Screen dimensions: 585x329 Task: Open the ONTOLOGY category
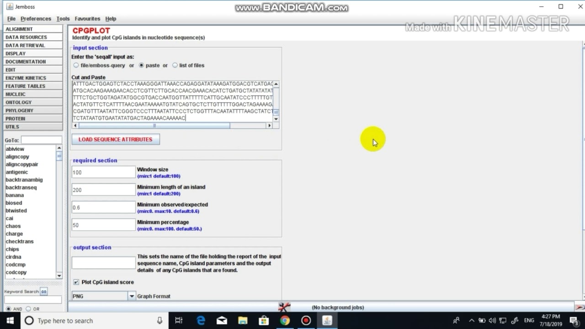pos(33,102)
